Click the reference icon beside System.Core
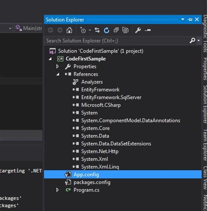The height and width of the screenshot is (211, 208). tap(76, 128)
